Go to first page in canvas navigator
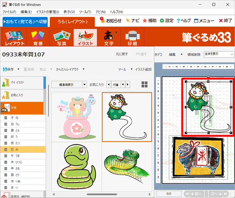 coord(187,194)
